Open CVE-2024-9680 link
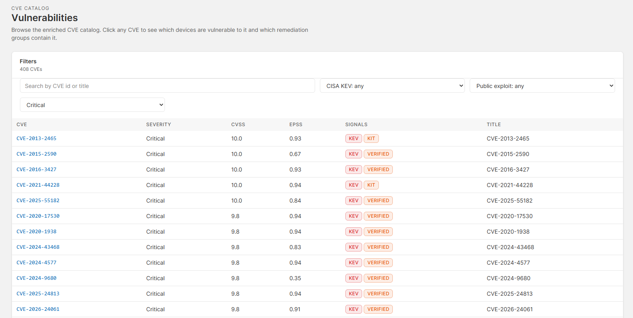Screen dimensions: 633x318 point(36,278)
